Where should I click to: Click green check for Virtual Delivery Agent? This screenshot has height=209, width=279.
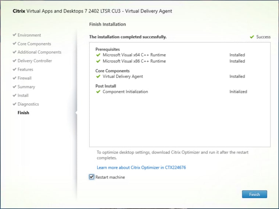tap(98, 76)
